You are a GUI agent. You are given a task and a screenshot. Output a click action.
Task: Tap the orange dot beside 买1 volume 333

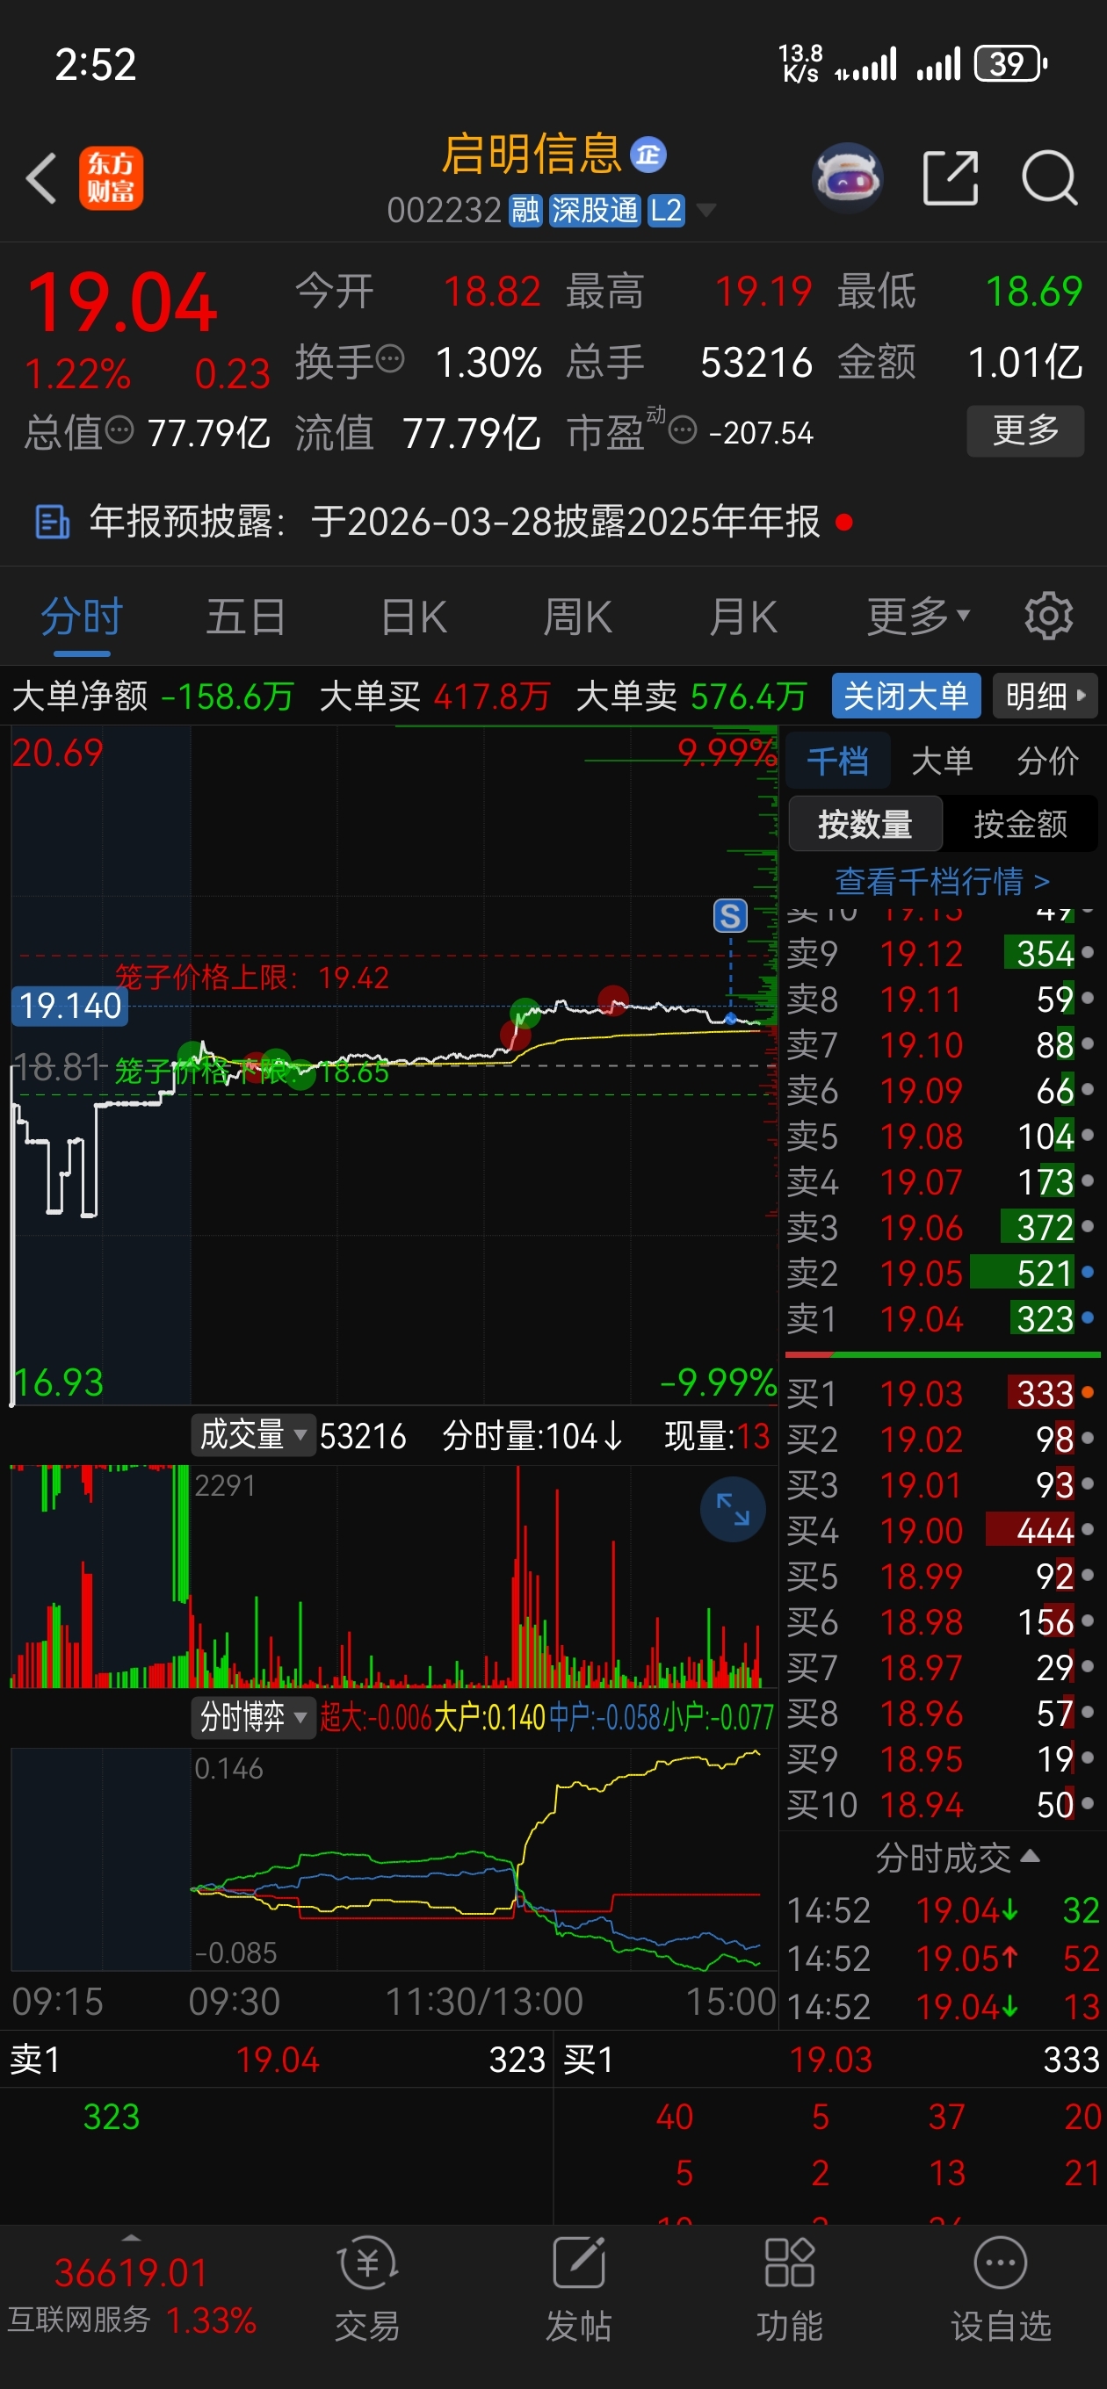[1088, 1391]
